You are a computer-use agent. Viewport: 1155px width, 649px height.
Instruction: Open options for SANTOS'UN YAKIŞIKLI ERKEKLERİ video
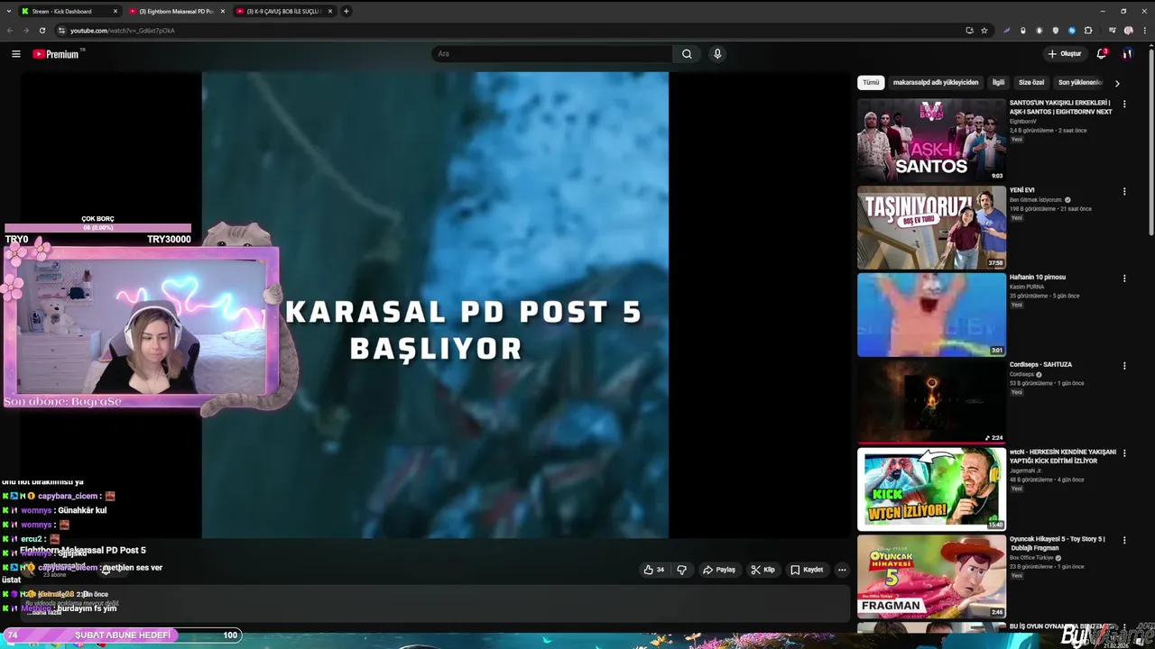tap(1124, 104)
